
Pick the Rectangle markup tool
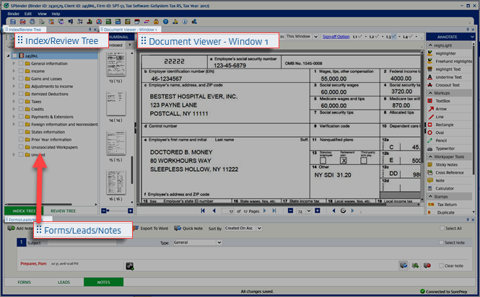tap(445, 124)
